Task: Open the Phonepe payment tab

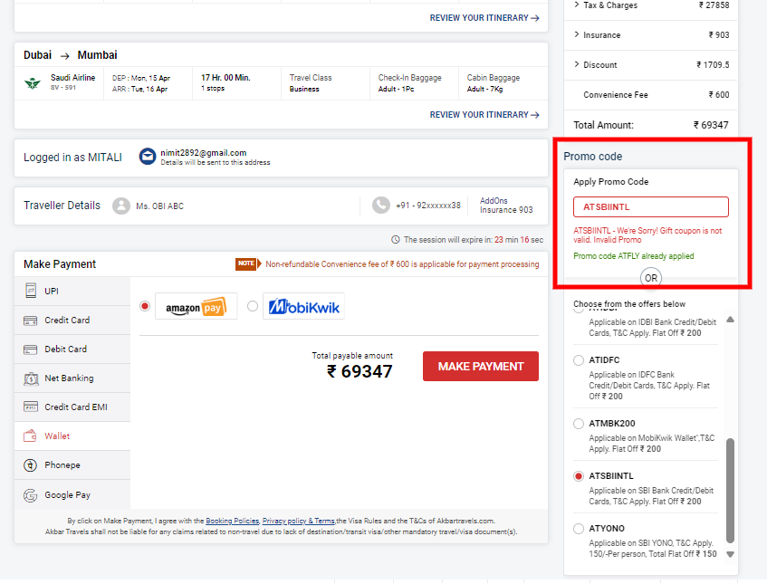Action: [x=72, y=465]
